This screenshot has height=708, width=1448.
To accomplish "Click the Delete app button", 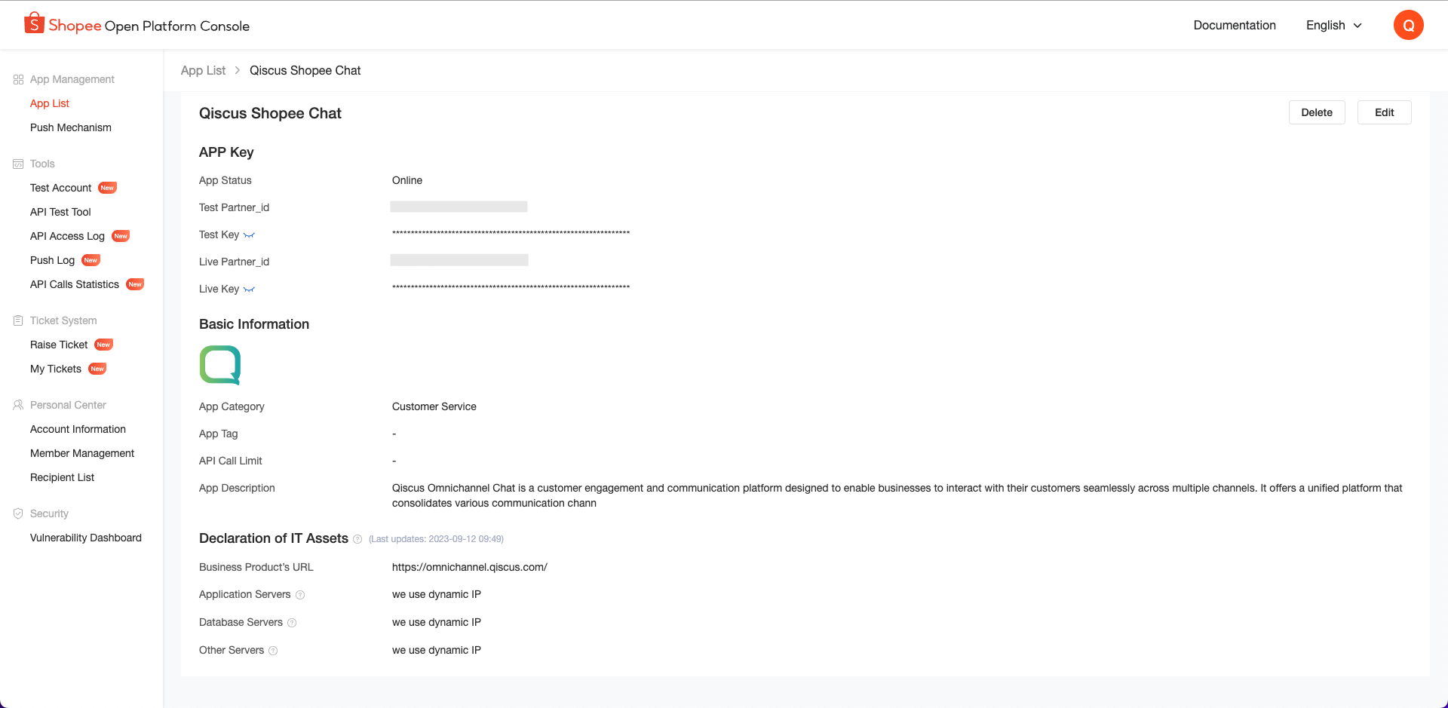I will [1316, 112].
